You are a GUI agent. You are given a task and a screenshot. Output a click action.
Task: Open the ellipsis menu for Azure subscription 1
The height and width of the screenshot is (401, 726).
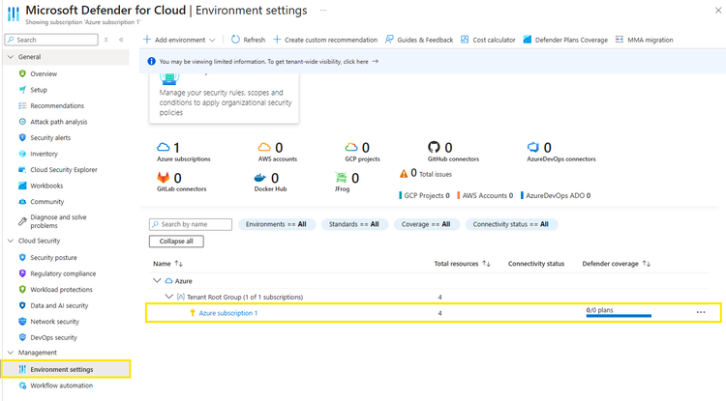pos(701,312)
